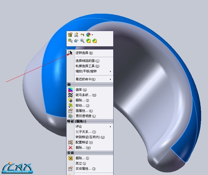Select 转到特征(在树内) (U) entry
Screen dimensions: 208x175
click(x=90, y=137)
